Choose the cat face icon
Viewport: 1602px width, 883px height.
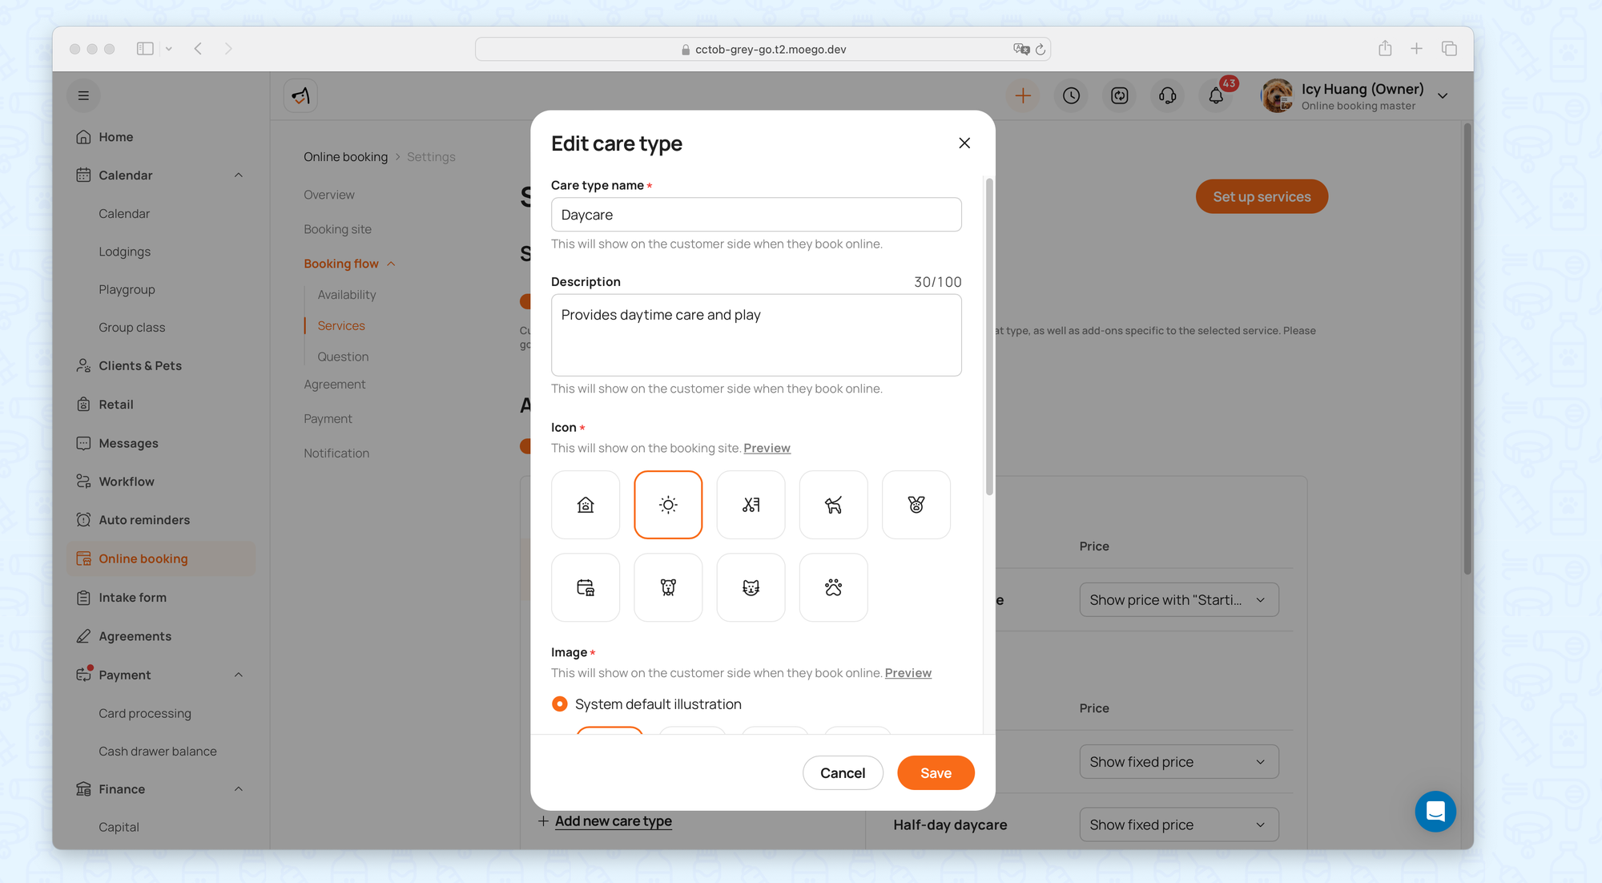tap(751, 587)
